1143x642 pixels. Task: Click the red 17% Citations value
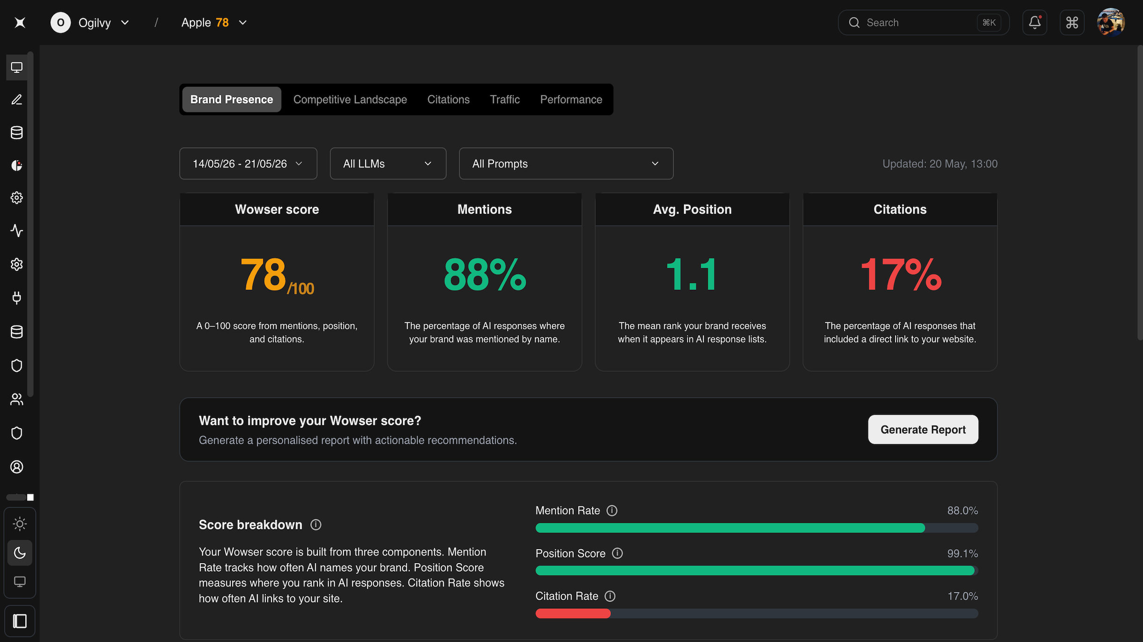point(900,275)
